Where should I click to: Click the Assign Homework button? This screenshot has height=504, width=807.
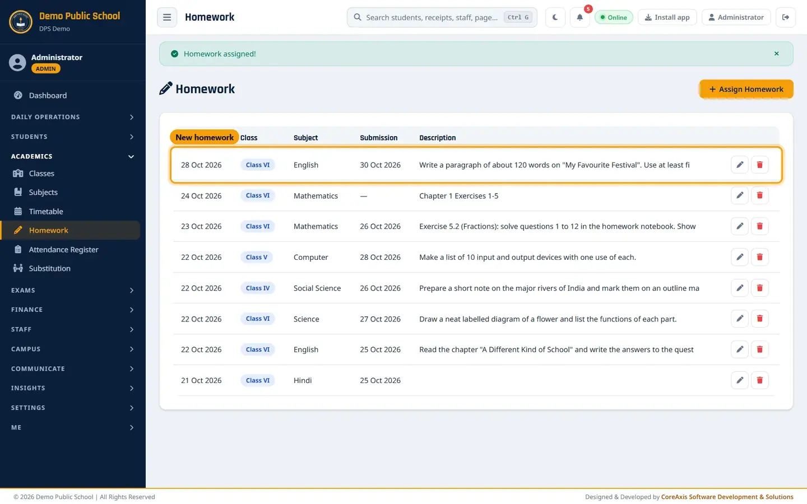(746, 89)
